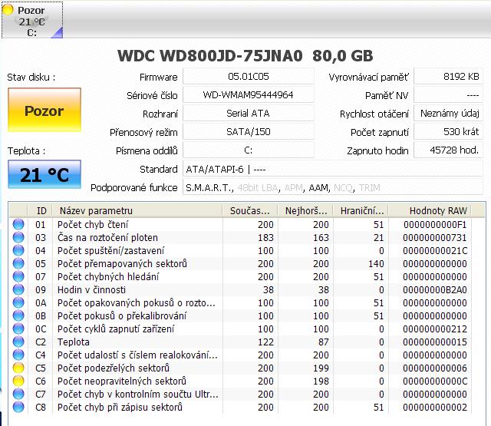Select Počet chyb v kontrolním součtu row

[240, 394]
